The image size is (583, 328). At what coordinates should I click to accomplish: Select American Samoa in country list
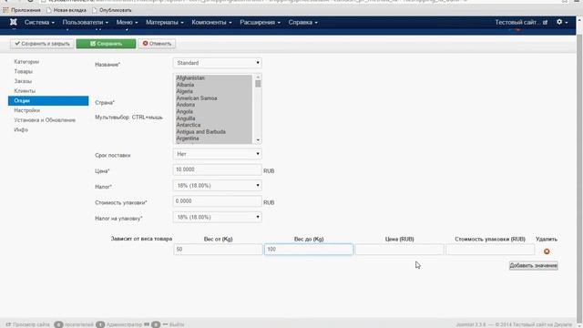coord(213,98)
